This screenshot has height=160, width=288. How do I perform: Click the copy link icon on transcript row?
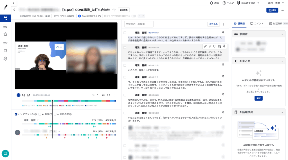(x=210, y=46)
